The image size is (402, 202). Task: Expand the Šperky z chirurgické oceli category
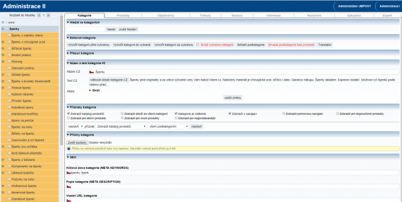click(3, 42)
